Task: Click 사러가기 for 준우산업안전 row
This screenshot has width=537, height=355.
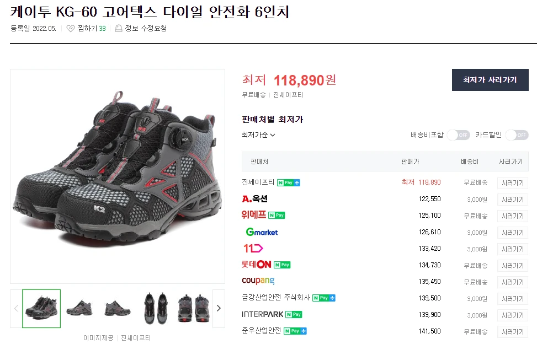Action: (512, 331)
